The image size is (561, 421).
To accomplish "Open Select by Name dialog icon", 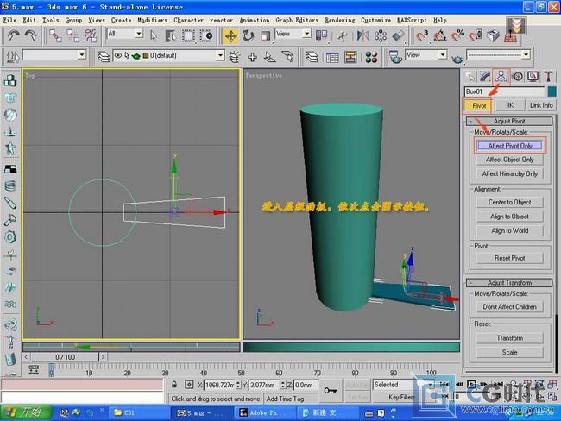I will click(171, 35).
